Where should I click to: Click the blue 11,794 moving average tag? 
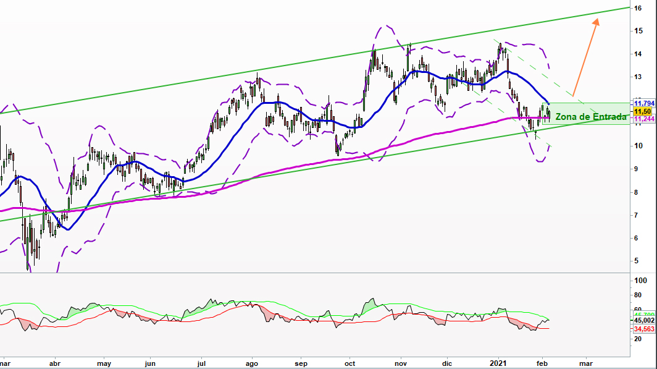[x=643, y=103]
